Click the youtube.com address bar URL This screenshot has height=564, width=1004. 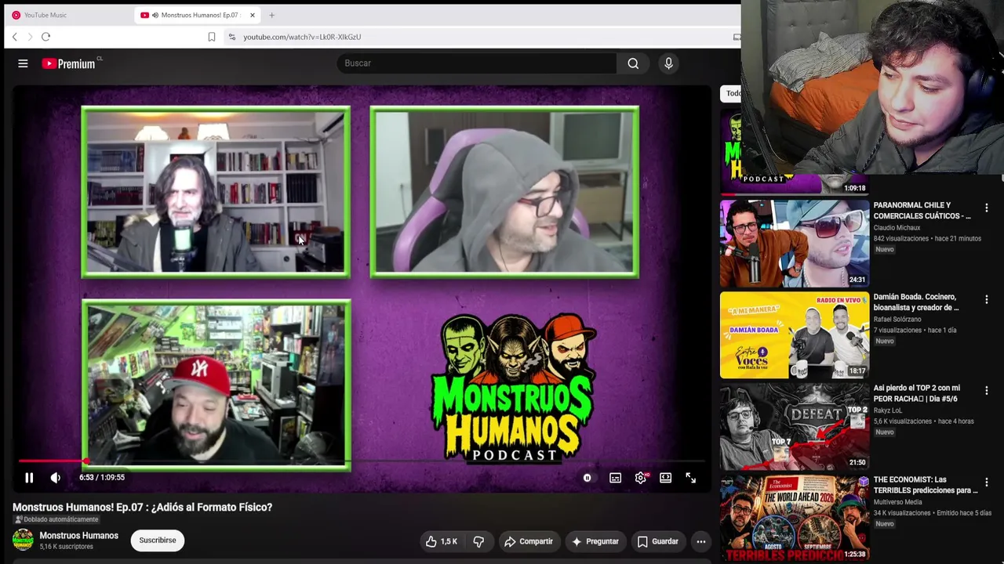[302, 37]
